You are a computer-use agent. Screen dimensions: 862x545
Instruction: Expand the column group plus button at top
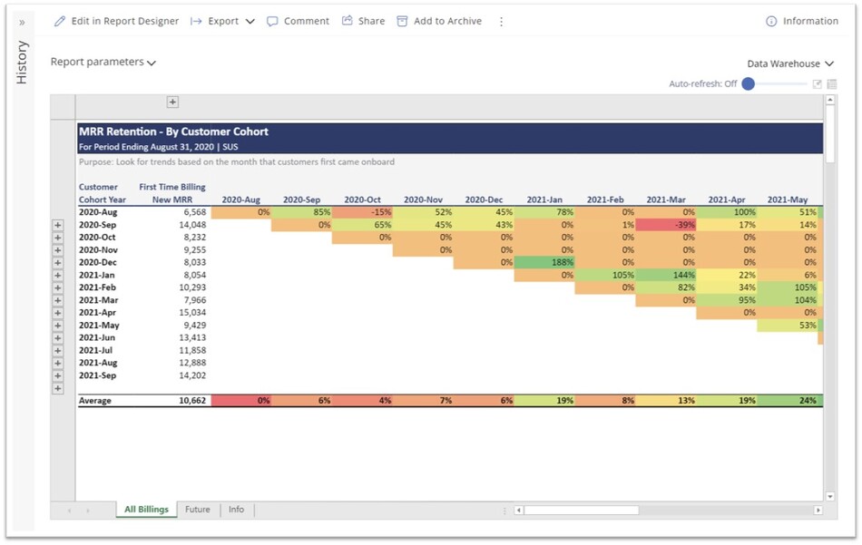(x=172, y=102)
